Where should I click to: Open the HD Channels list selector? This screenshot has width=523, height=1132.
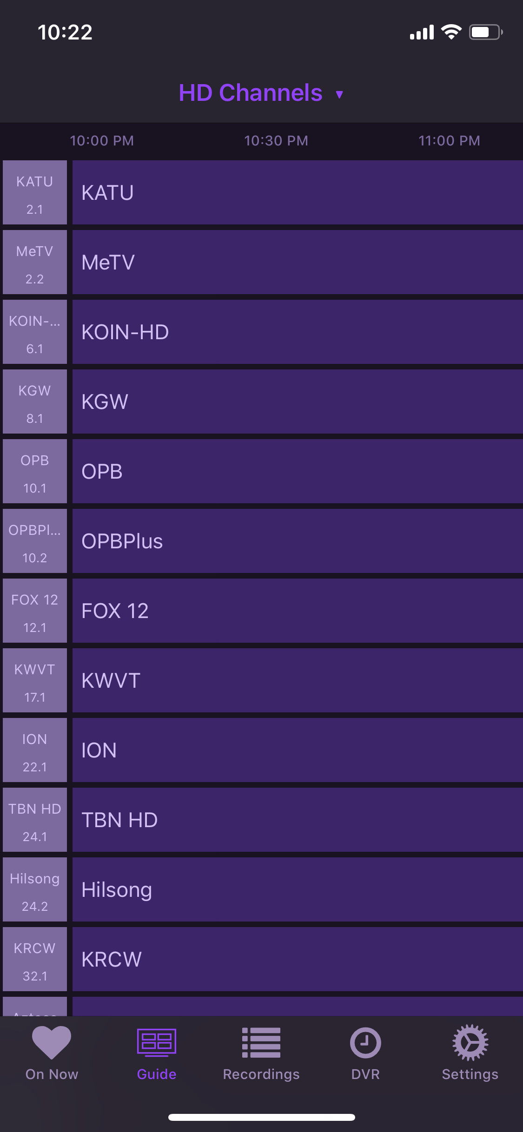[x=251, y=93]
